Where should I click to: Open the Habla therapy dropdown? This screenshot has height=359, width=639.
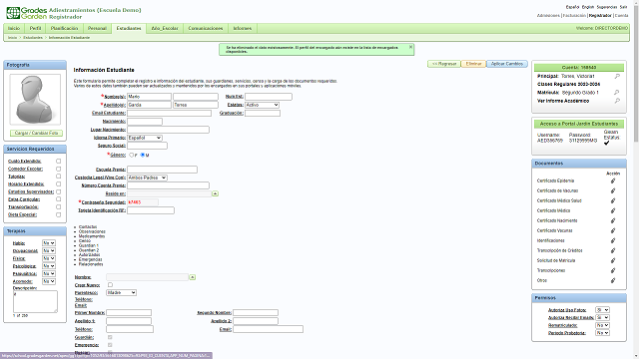pyautogui.click(x=49, y=243)
